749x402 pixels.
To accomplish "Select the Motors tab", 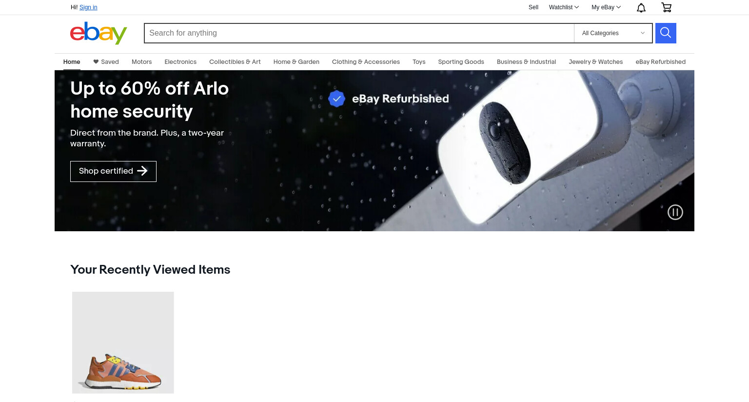I will [142, 62].
